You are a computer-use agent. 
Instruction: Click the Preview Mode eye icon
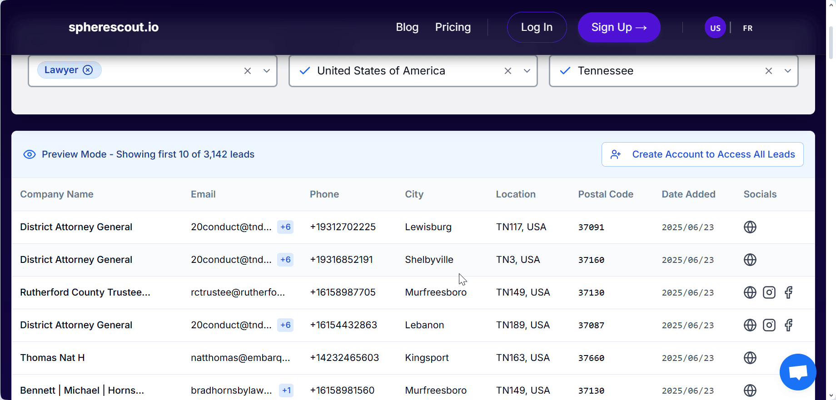tap(30, 154)
